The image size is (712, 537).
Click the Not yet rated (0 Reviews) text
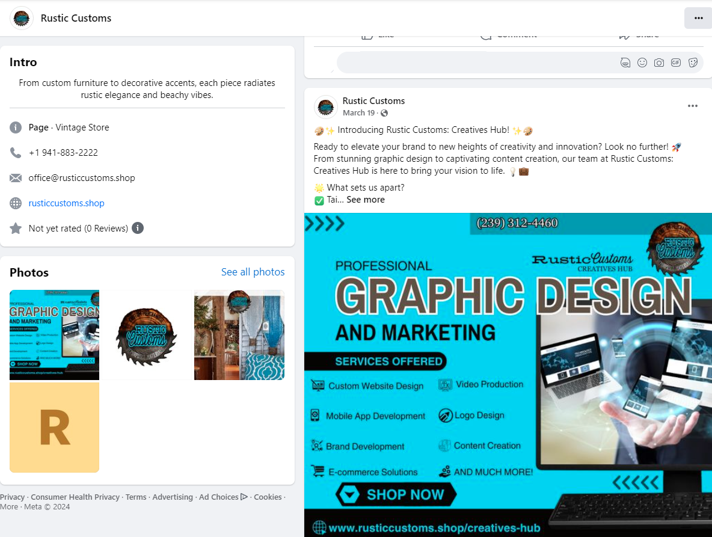click(78, 229)
